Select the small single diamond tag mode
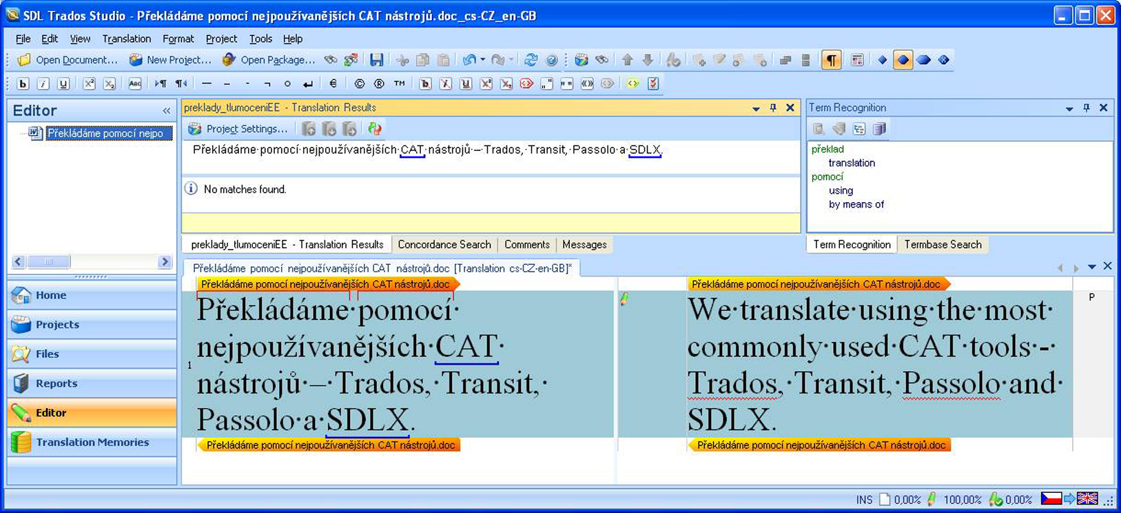The image size is (1121, 513). point(882,60)
